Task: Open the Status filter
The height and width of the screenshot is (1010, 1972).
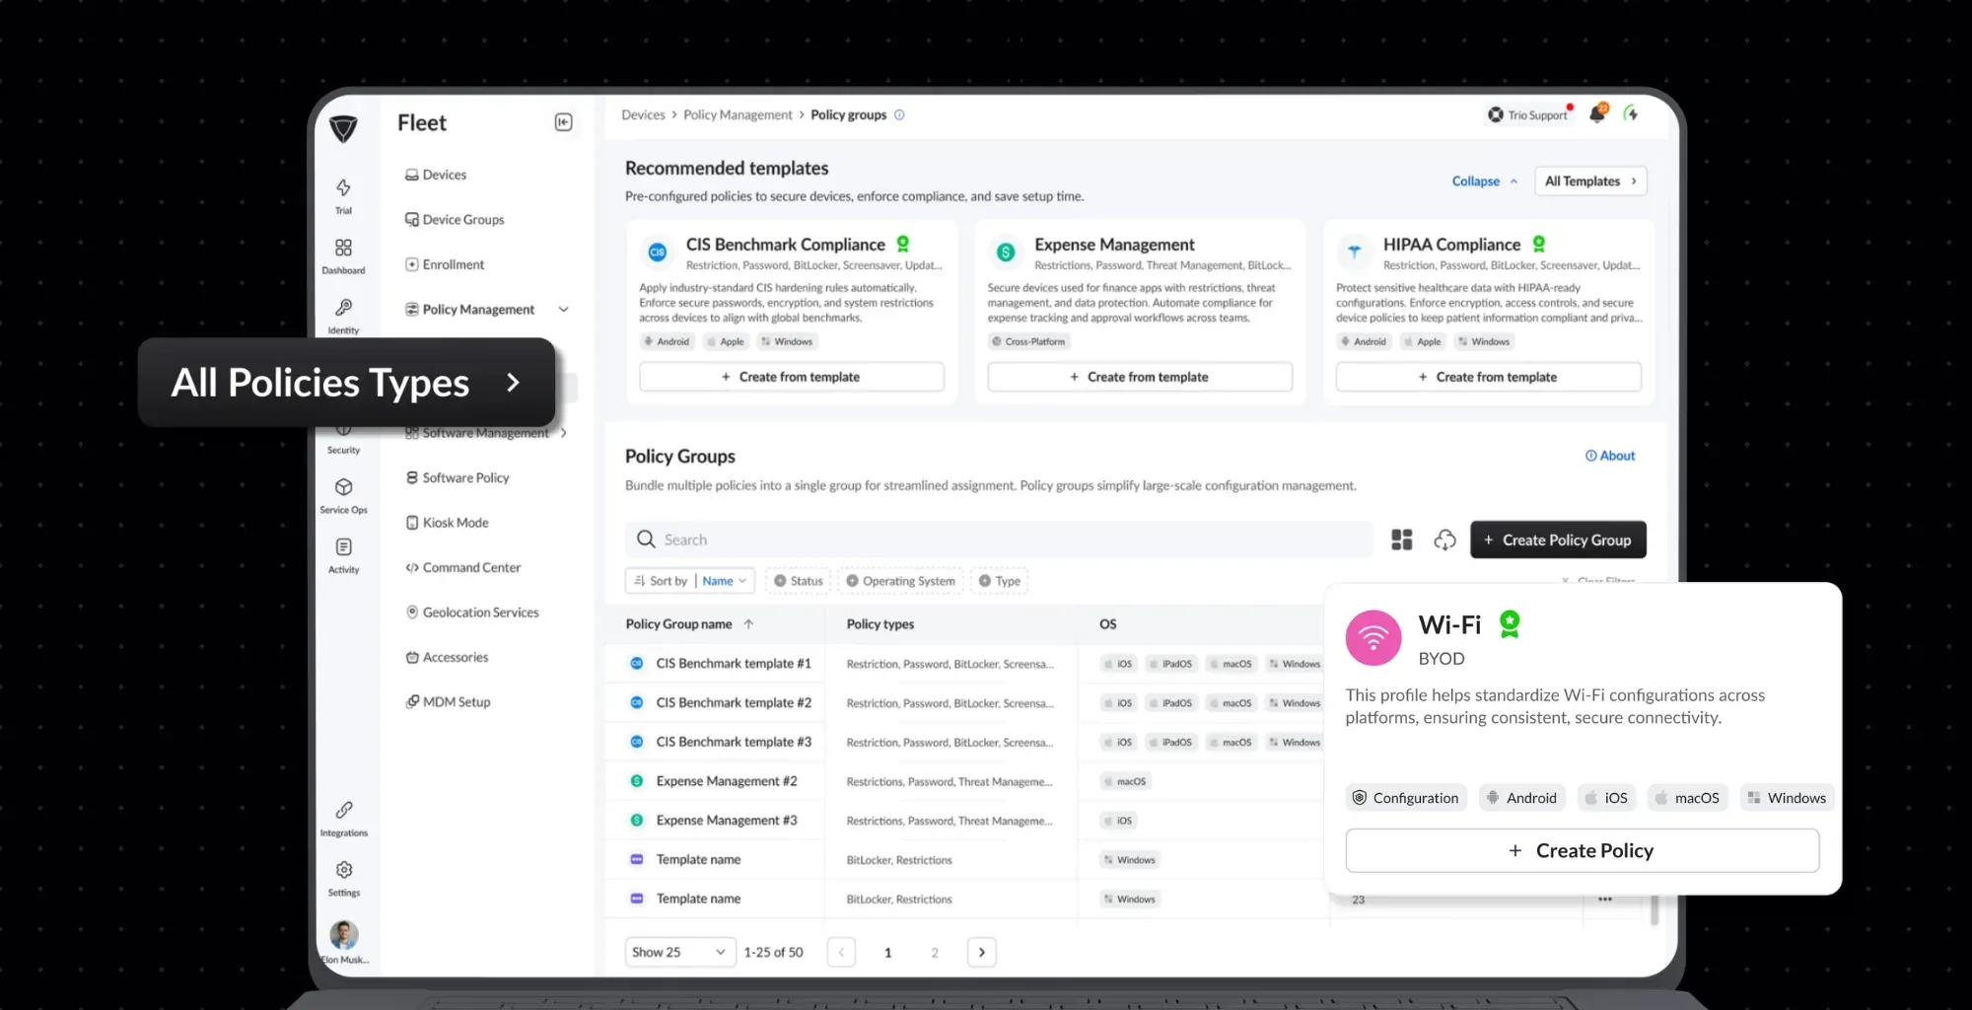Action: (x=798, y=581)
